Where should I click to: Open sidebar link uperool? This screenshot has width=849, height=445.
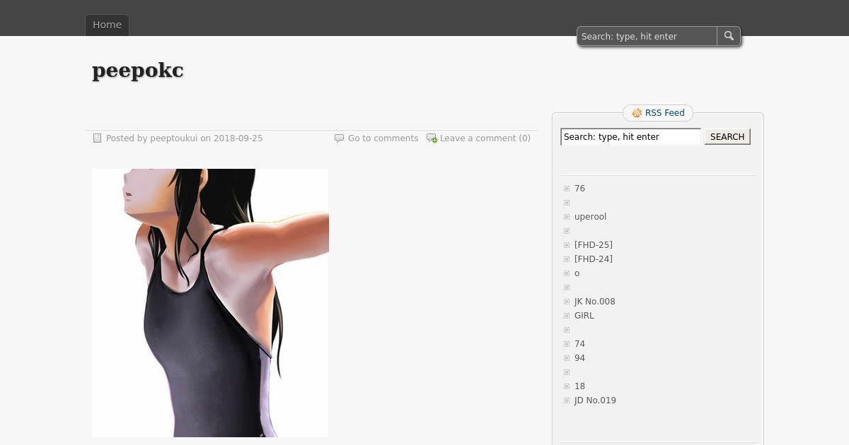click(x=590, y=217)
